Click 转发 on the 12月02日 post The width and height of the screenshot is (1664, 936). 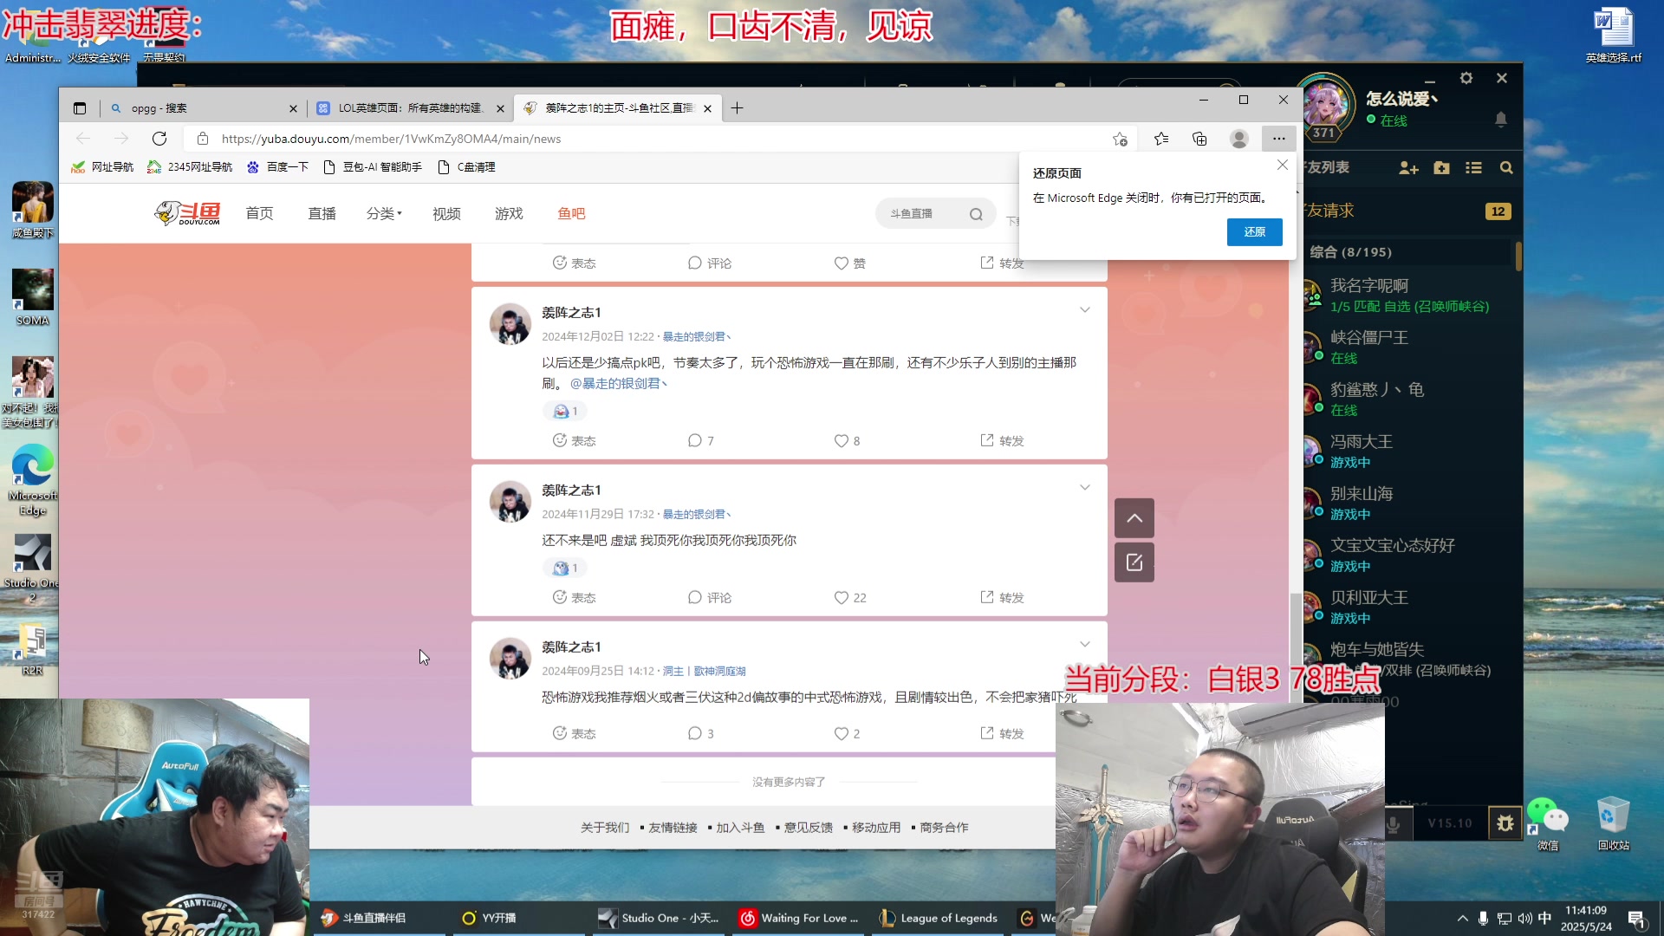(1002, 440)
